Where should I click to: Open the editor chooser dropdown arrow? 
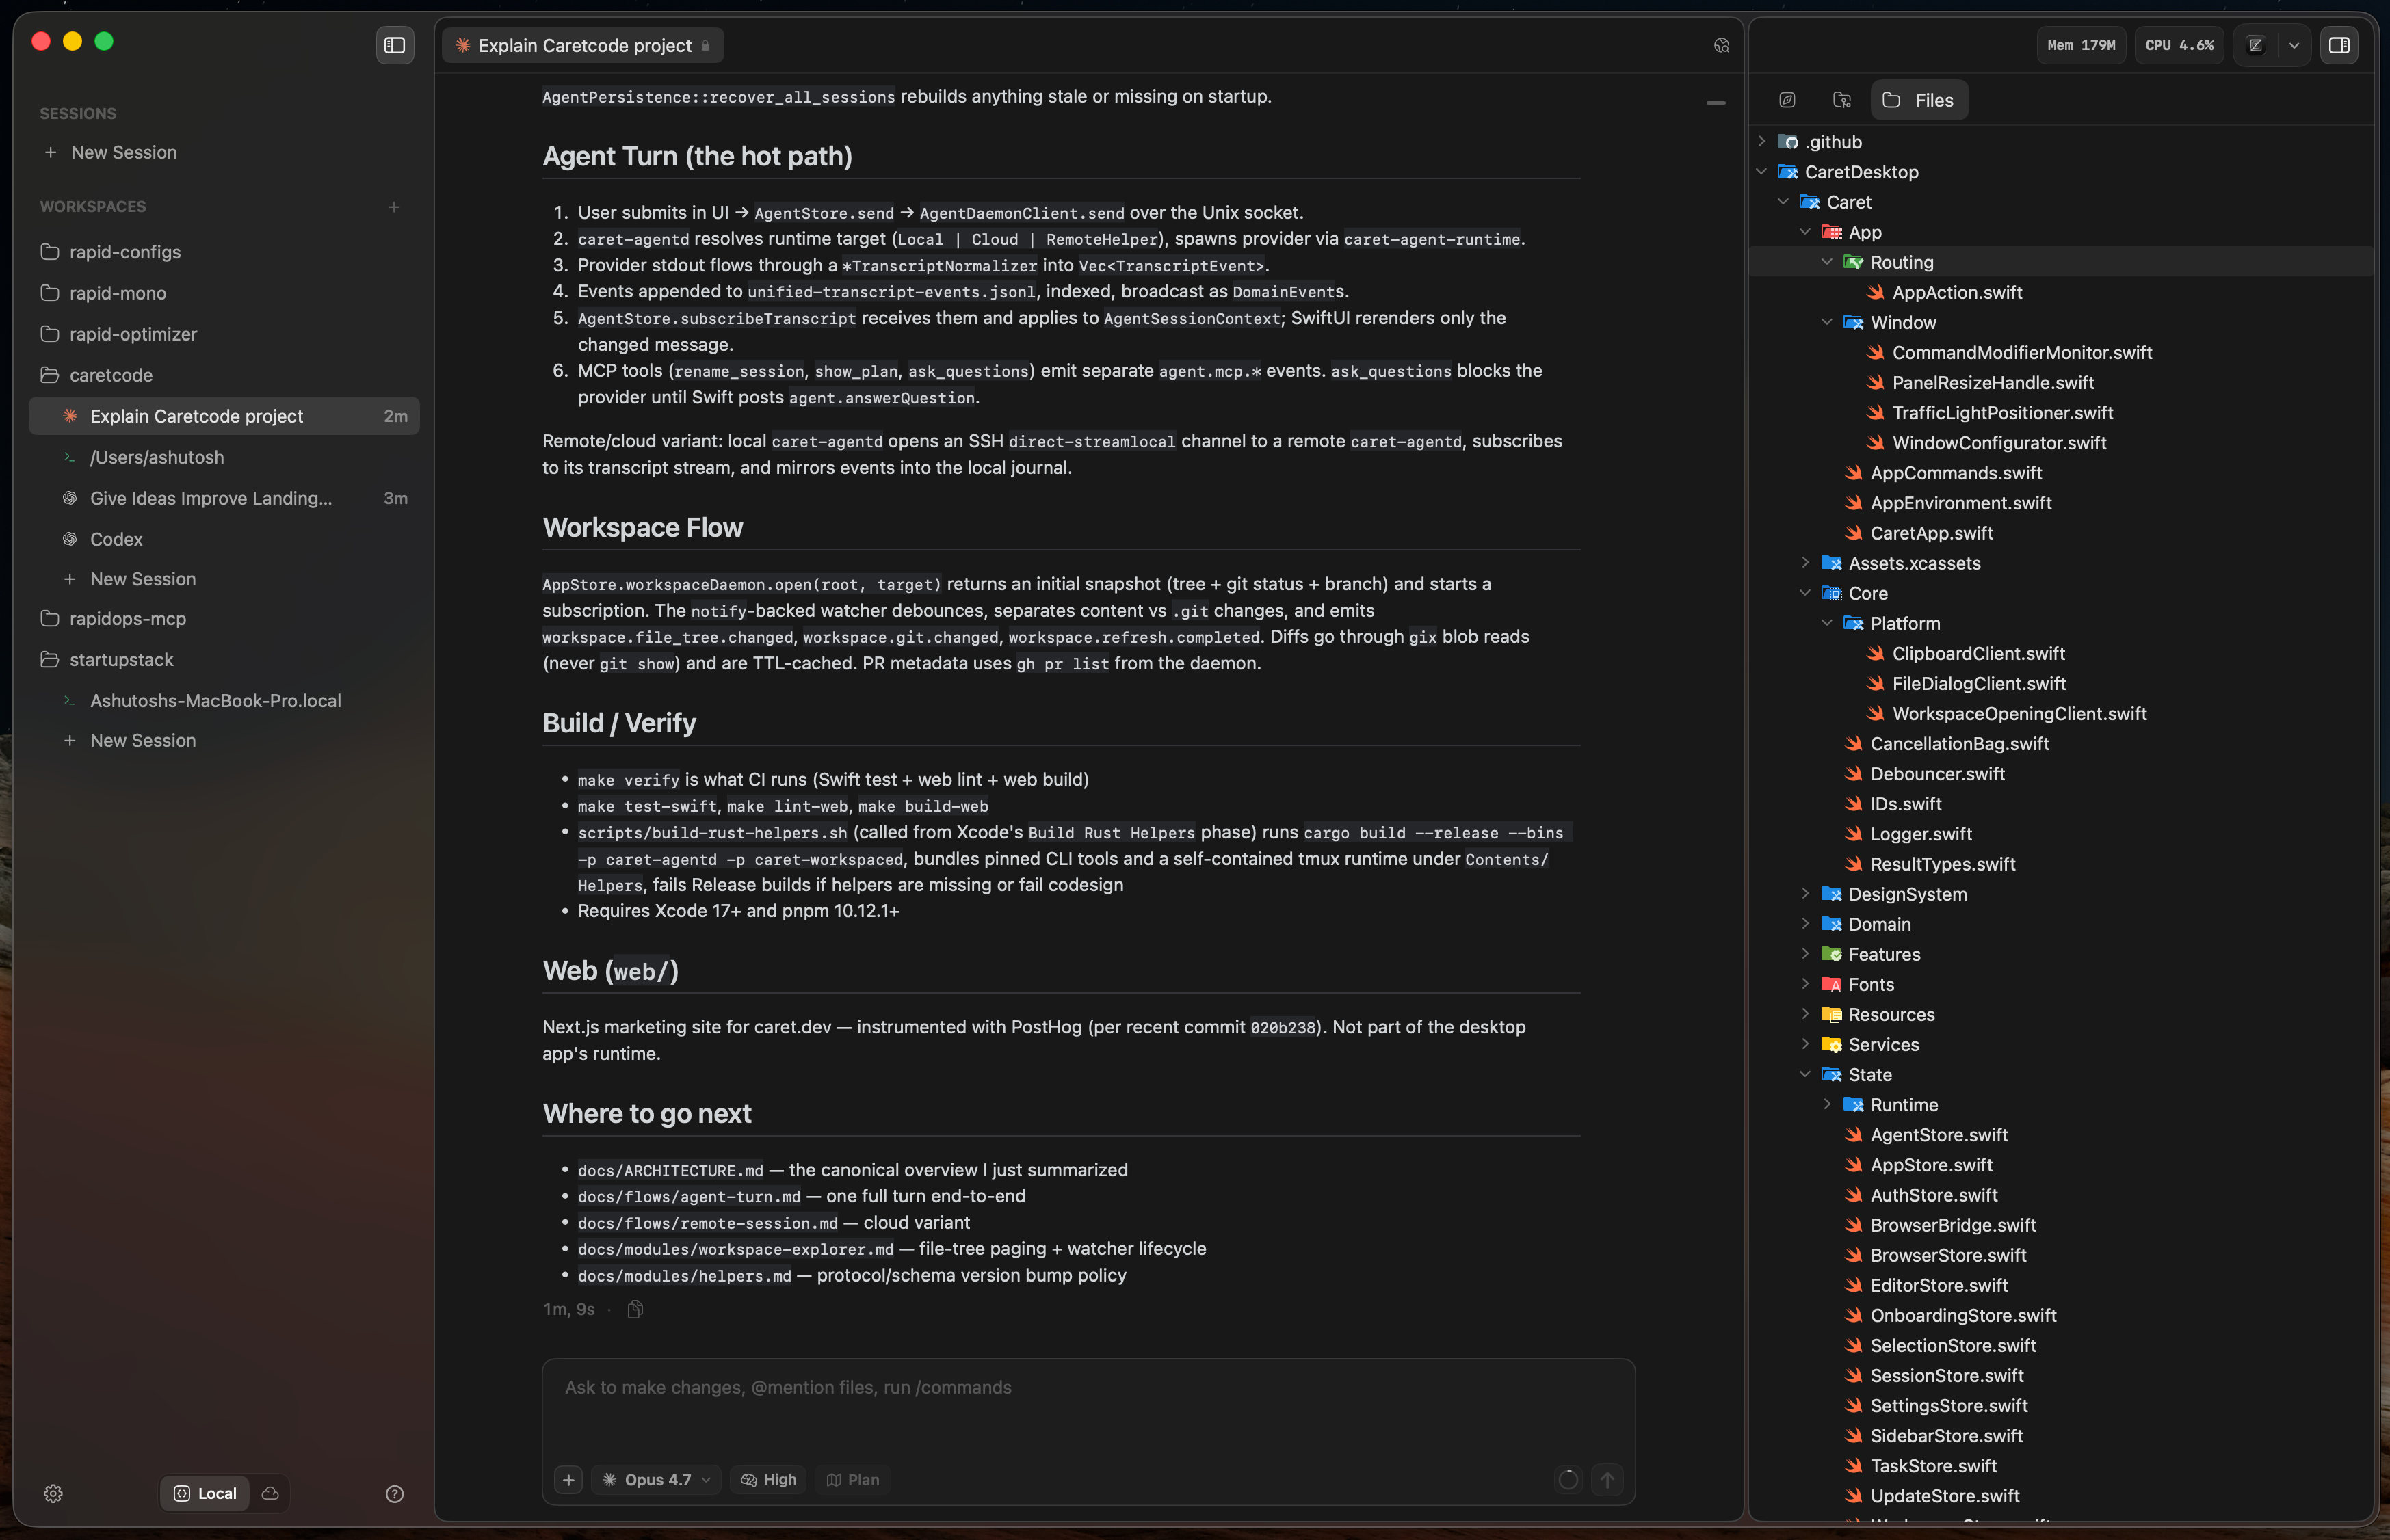[2294, 45]
